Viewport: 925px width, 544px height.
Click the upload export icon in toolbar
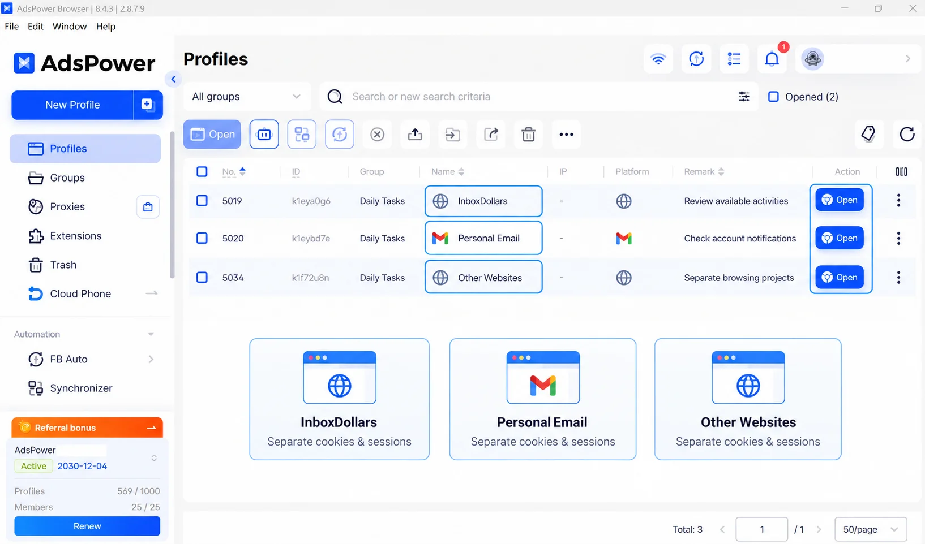[415, 135]
